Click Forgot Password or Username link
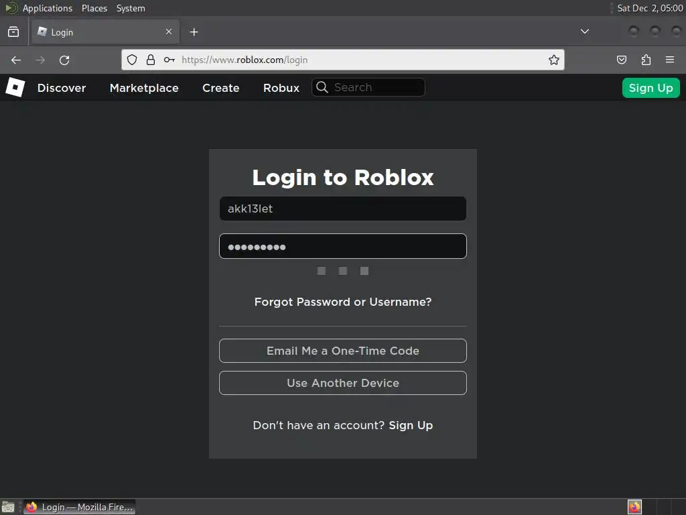 tap(343, 302)
